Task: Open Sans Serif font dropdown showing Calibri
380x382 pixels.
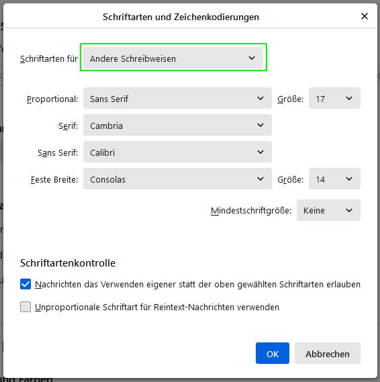Action: (177, 152)
